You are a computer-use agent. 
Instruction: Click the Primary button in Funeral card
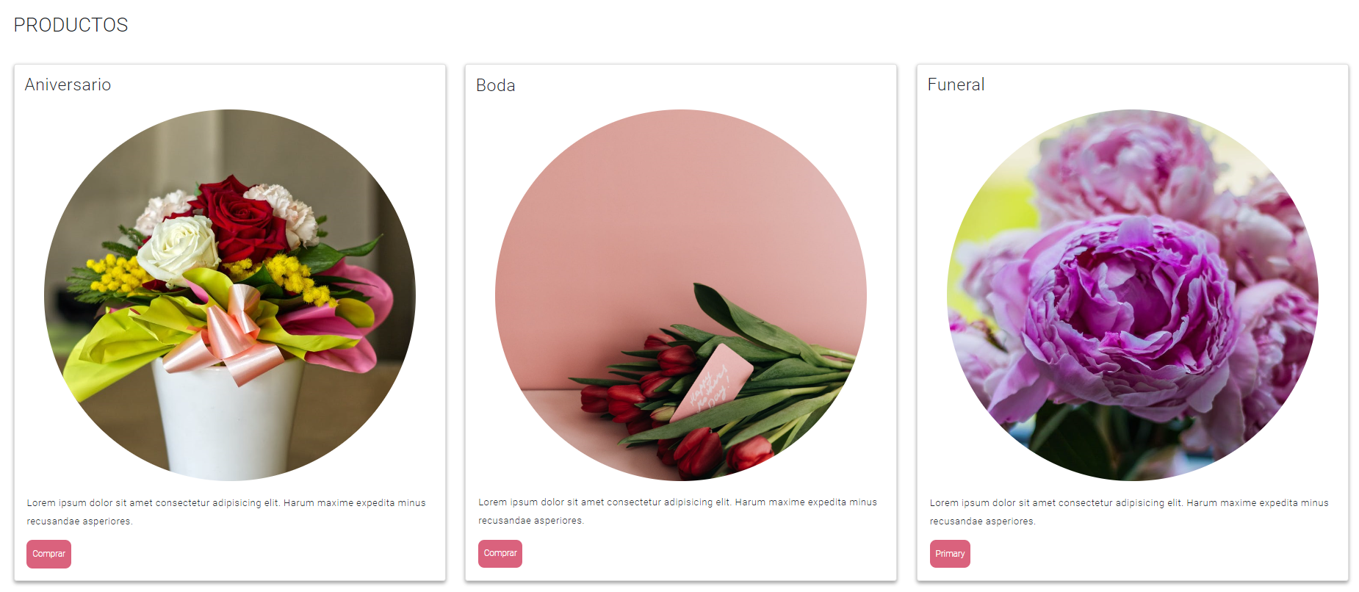click(x=950, y=554)
